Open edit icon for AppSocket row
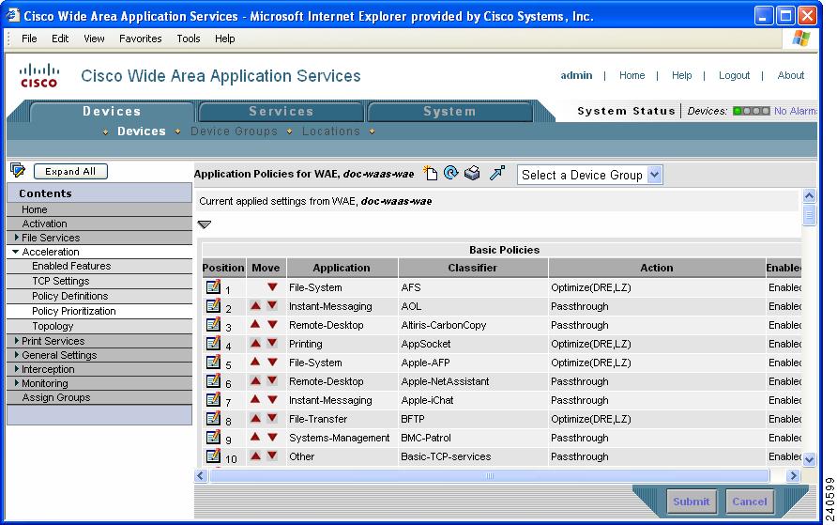Viewport: 837px width, 525px height. click(x=213, y=343)
